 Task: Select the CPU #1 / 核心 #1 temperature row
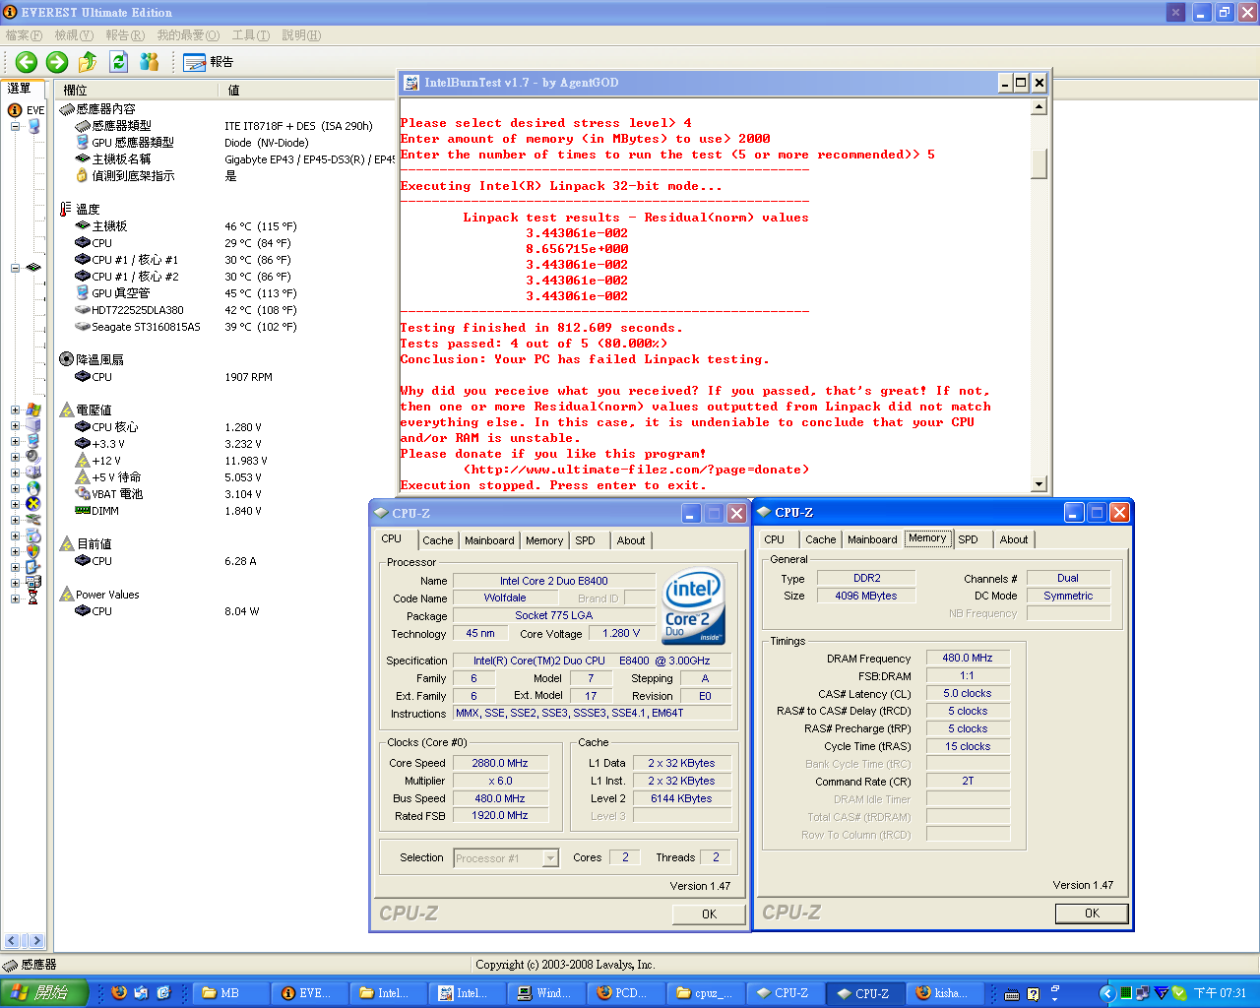tap(226, 260)
